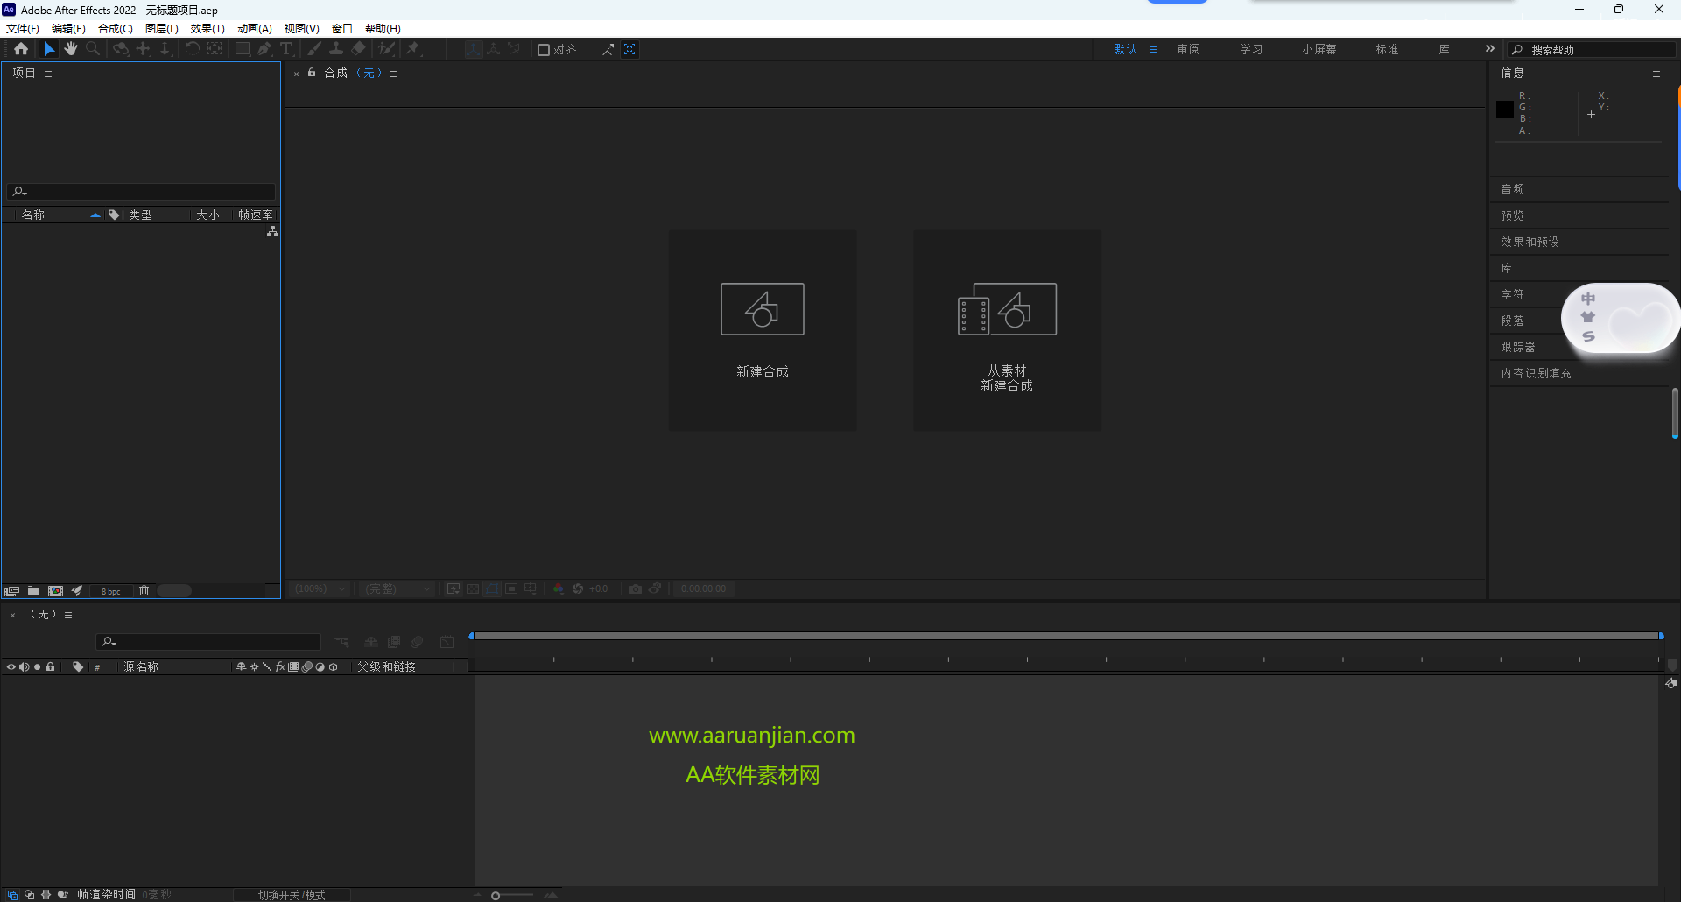Screen dimensions: 1681x902
Task: Select the Text tool
Action: [x=287, y=49]
